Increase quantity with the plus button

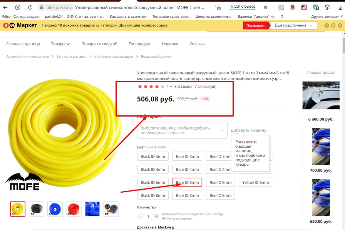[x=156, y=216]
